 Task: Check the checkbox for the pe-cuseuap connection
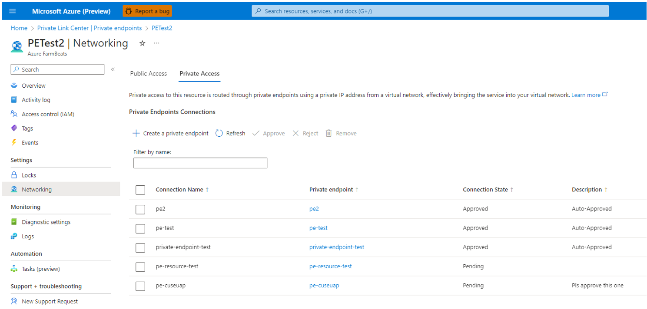(140, 286)
